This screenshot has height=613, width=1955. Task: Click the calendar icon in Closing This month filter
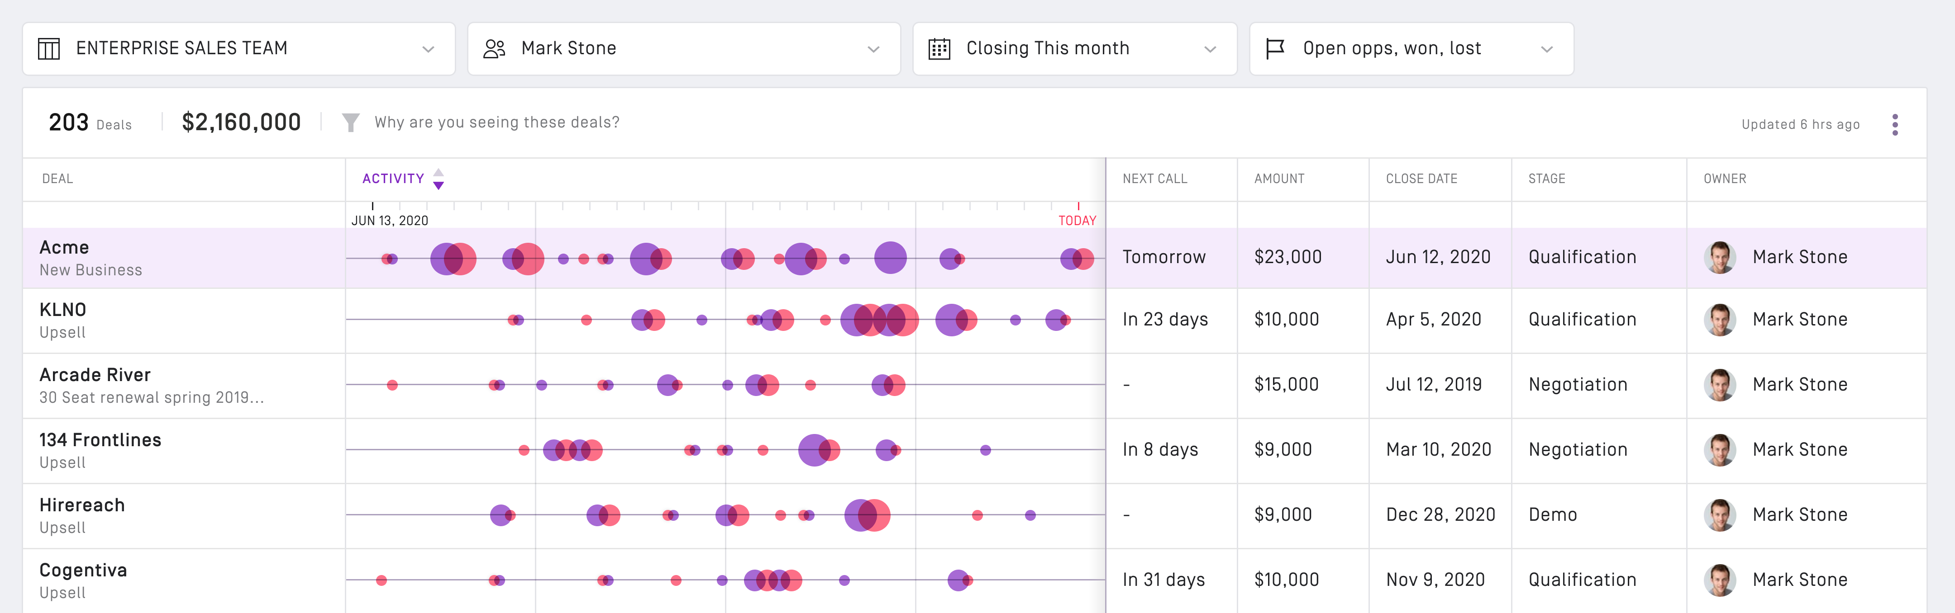click(x=939, y=48)
